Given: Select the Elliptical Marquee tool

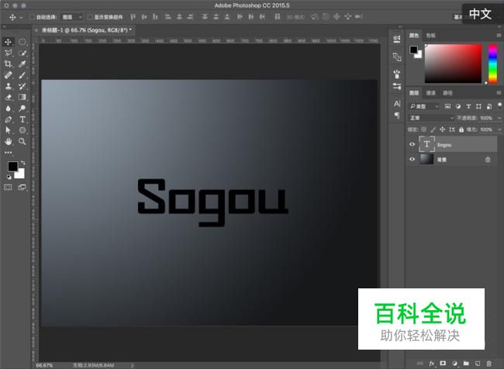Looking at the screenshot, I should (22, 42).
